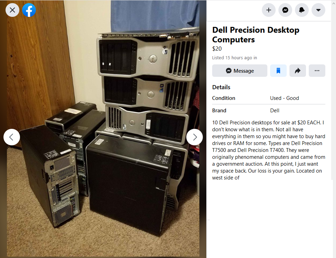Image resolution: width=336 pixels, height=258 pixels.
Task: Open the Create plus menu
Action: point(268,10)
